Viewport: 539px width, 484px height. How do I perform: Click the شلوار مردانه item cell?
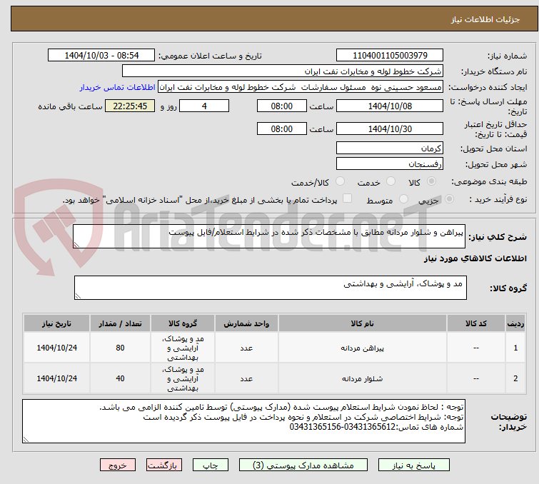363,378
